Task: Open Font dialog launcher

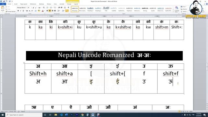Action: point(45,14)
